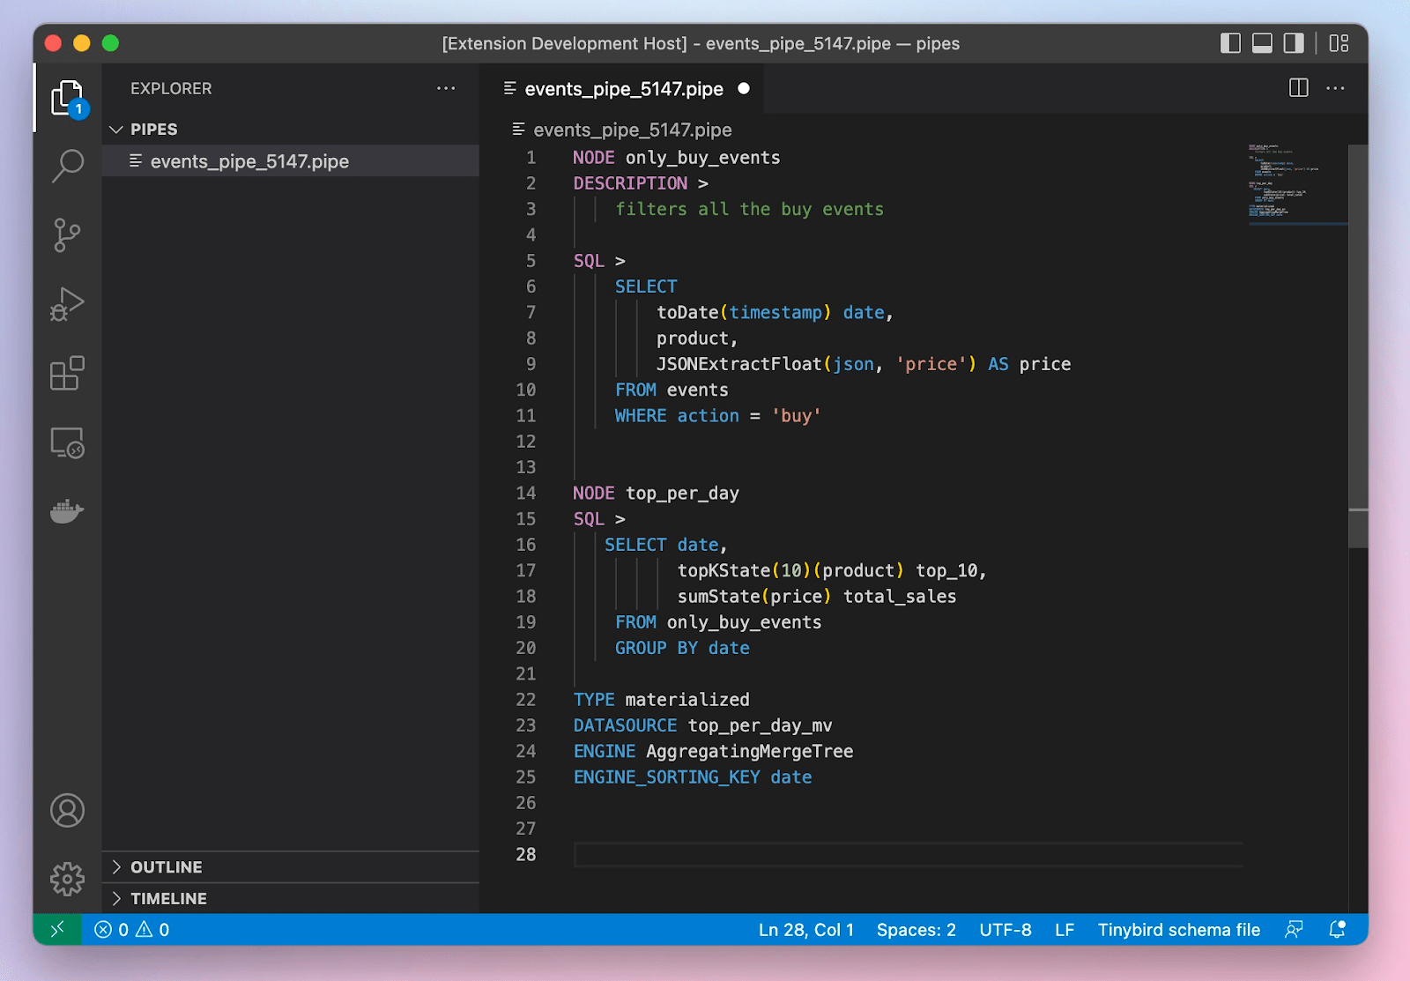Viewport: 1410px width, 981px height.
Task: Toggle the bottom panel layout button
Action: (x=1262, y=43)
